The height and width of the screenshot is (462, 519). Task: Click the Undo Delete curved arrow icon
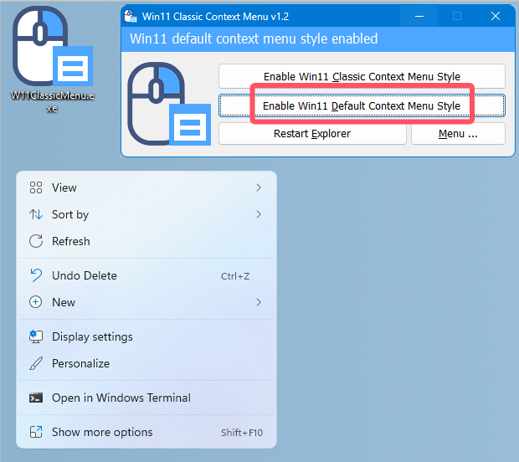point(36,275)
